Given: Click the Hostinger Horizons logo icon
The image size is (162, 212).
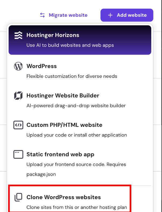Looking at the screenshot, I should point(18,35).
